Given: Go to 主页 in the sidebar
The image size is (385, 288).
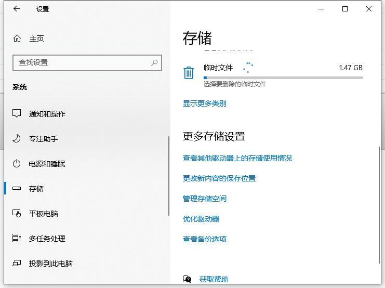Looking at the screenshot, I should click(36, 38).
